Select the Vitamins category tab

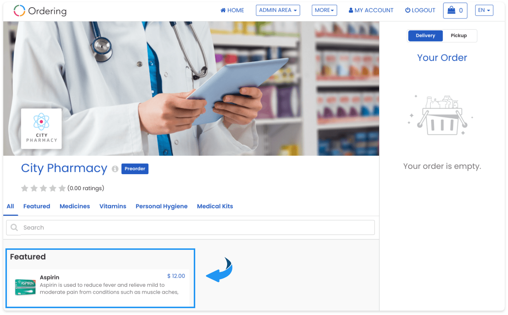[113, 206]
